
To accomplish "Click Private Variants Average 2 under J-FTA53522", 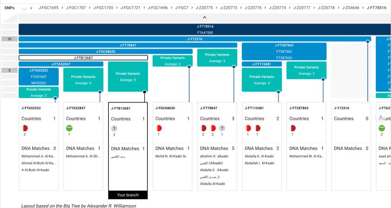I will (39, 93).
